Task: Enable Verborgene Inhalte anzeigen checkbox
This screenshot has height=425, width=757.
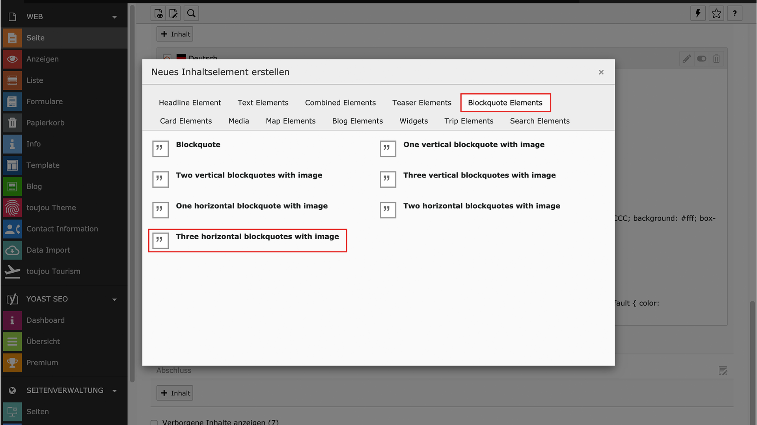Action: 154,422
